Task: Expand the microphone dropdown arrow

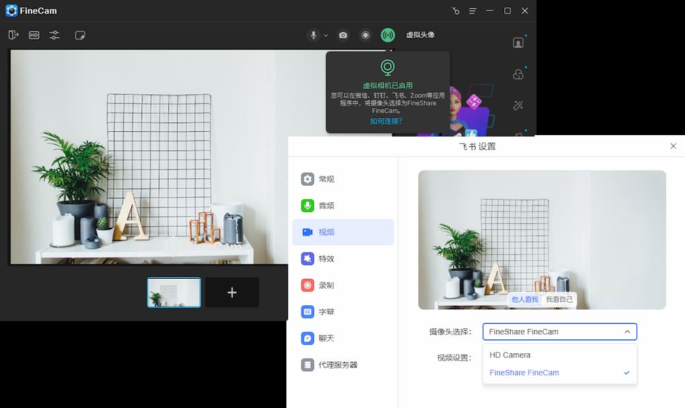Action: pos(326,36)
